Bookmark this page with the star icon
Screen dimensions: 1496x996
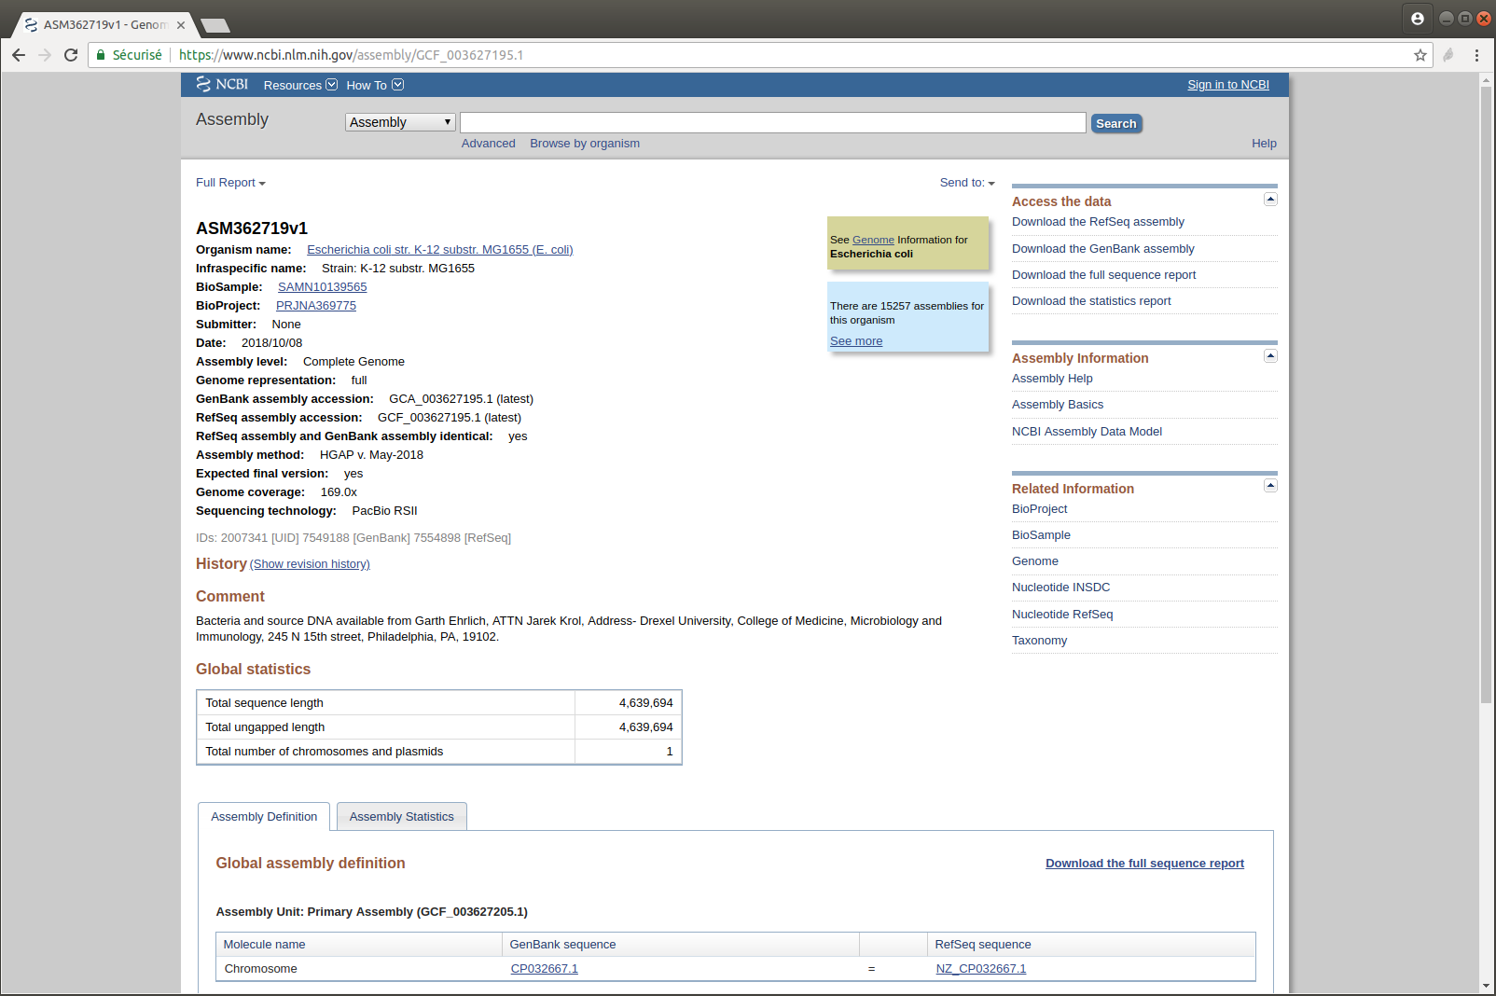coord(1420,55)
